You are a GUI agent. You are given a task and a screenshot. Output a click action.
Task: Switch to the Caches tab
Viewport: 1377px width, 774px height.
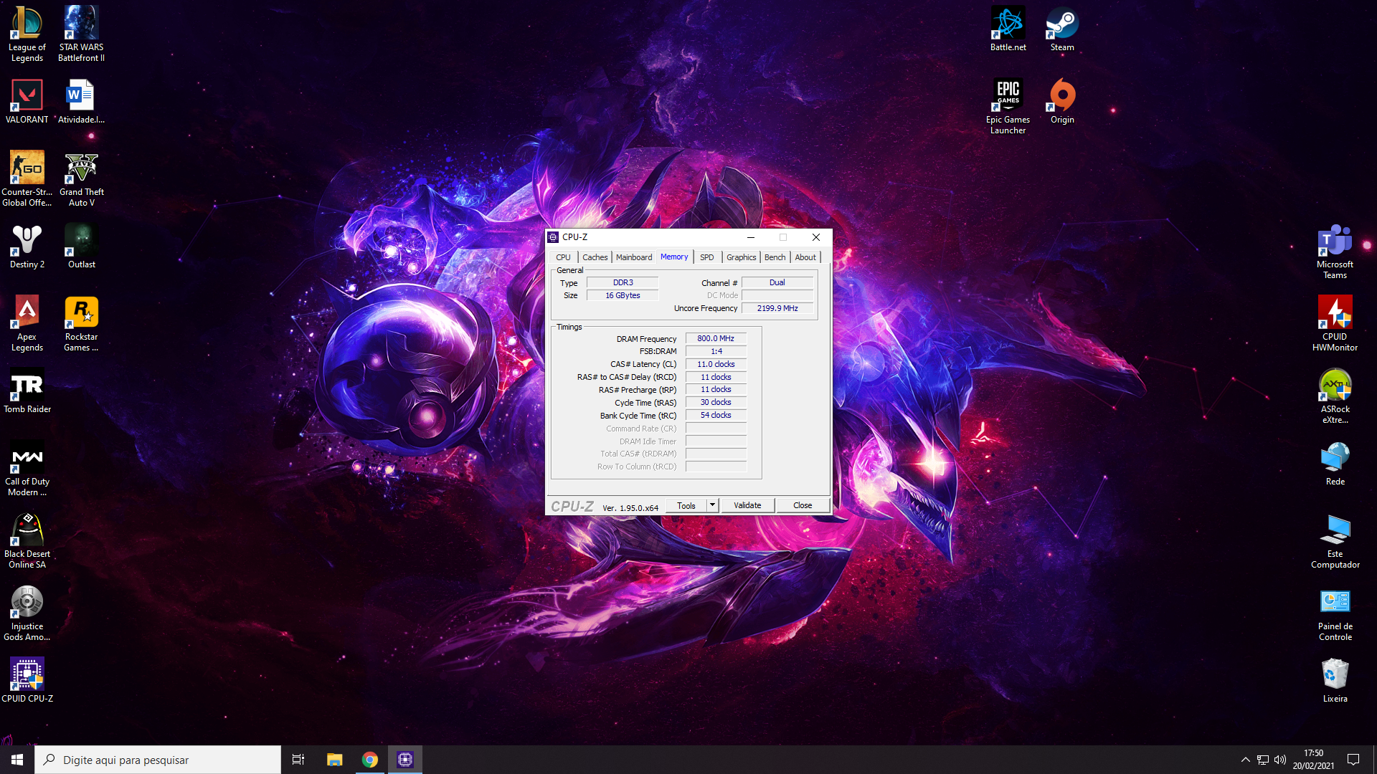[x=595, y=257]
